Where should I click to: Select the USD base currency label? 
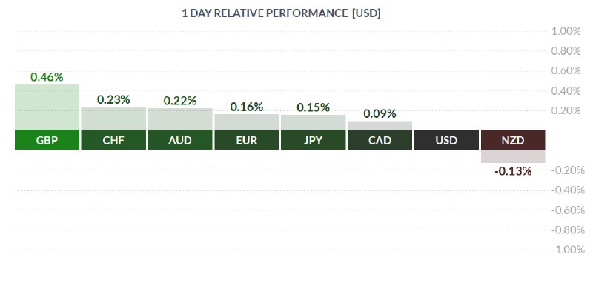[446, 140]
